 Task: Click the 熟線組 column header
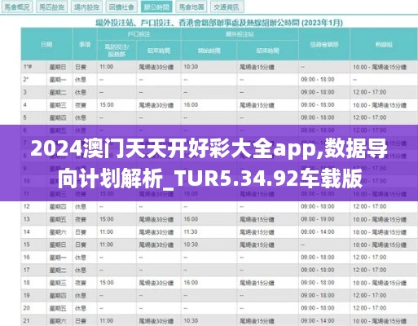384,44
